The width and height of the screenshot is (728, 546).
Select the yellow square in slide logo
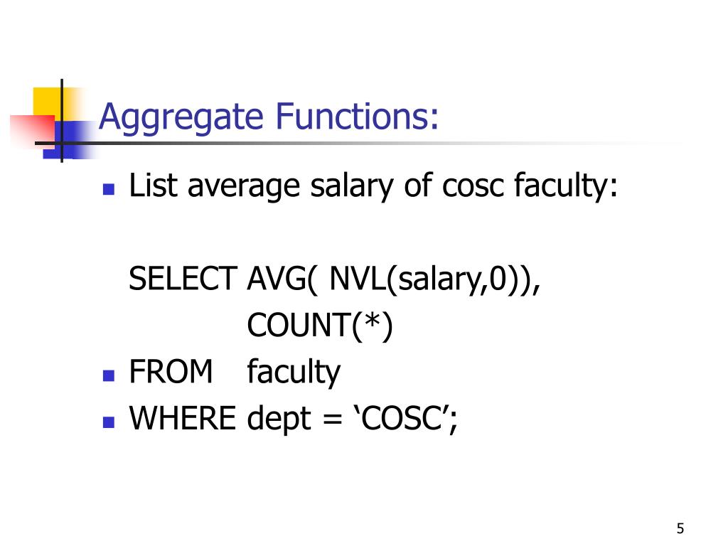tap(48, 104)
